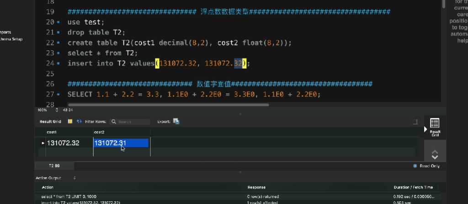The width and height of the screenshot is (468, 204).
Task: Click the blue refresh arrows icon beside Filter Rows
Action: [x=79, y=121]
